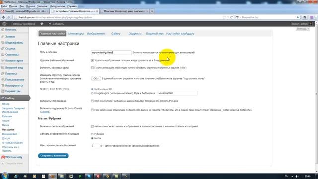This screenshot has height=179, width=318.
Task: Click the WordPress logo in admin bar
Action: pos(4,24)
